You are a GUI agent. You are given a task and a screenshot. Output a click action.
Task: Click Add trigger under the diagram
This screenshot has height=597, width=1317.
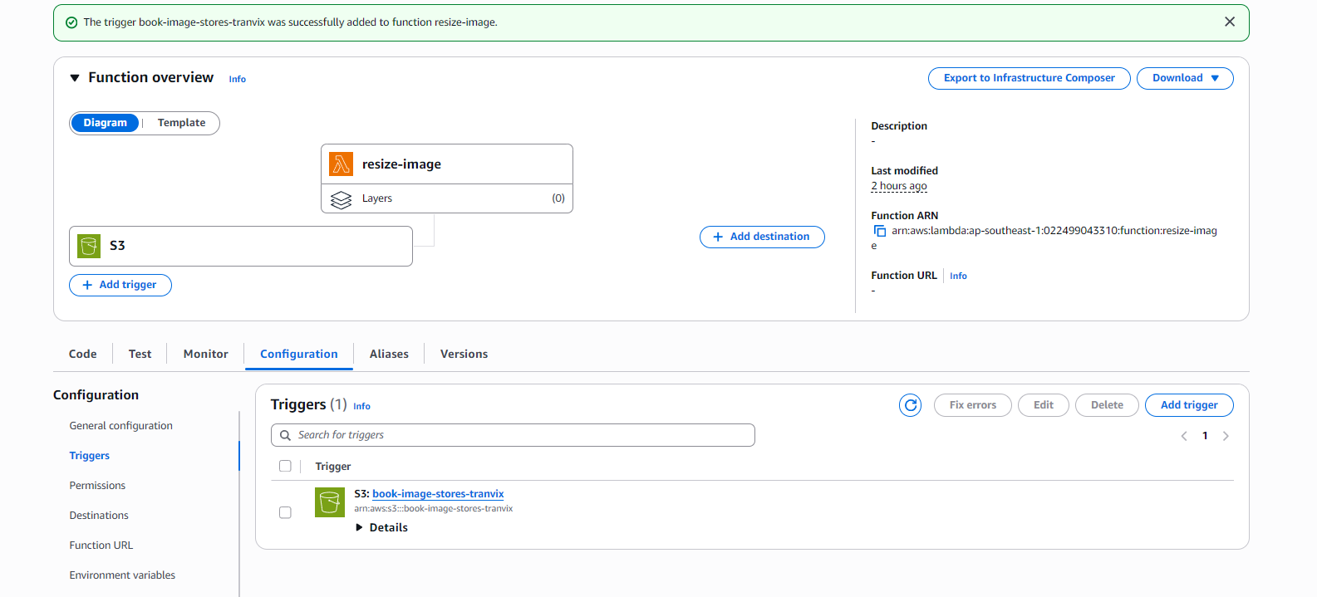[x=120, y=285]
